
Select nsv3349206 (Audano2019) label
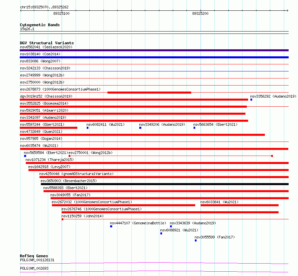162,124
